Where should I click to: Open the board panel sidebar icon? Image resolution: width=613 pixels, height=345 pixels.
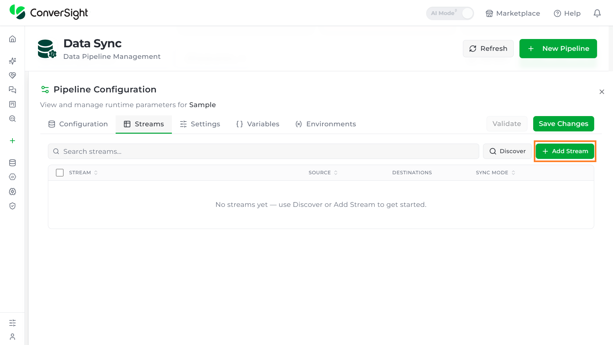pyautogui.click(x=12, y=104)
